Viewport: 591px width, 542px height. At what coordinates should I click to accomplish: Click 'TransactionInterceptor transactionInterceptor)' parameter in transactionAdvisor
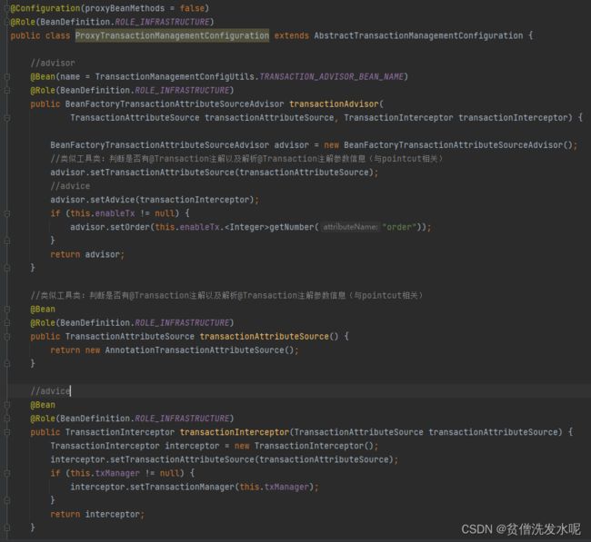pyautogui.click(x=458, y=118)
